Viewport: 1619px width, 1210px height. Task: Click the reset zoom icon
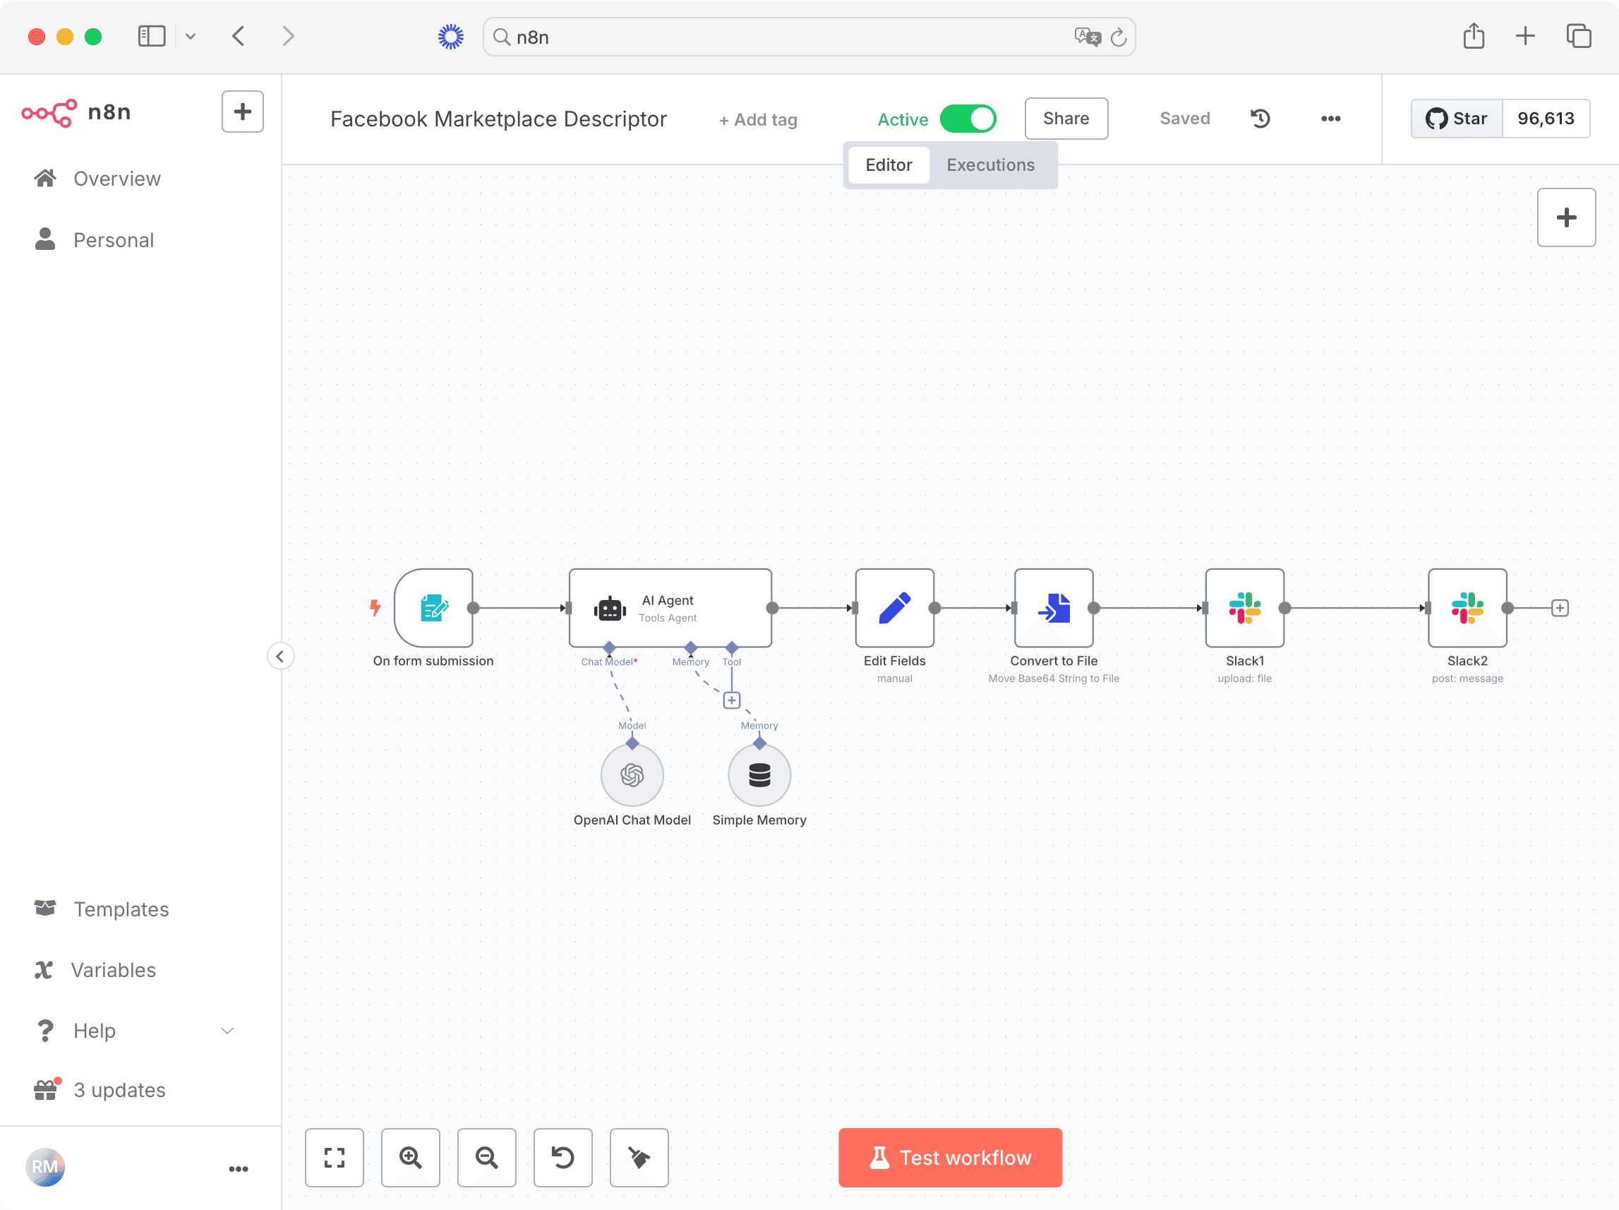pyautogui.click(x=563, y=1157)
